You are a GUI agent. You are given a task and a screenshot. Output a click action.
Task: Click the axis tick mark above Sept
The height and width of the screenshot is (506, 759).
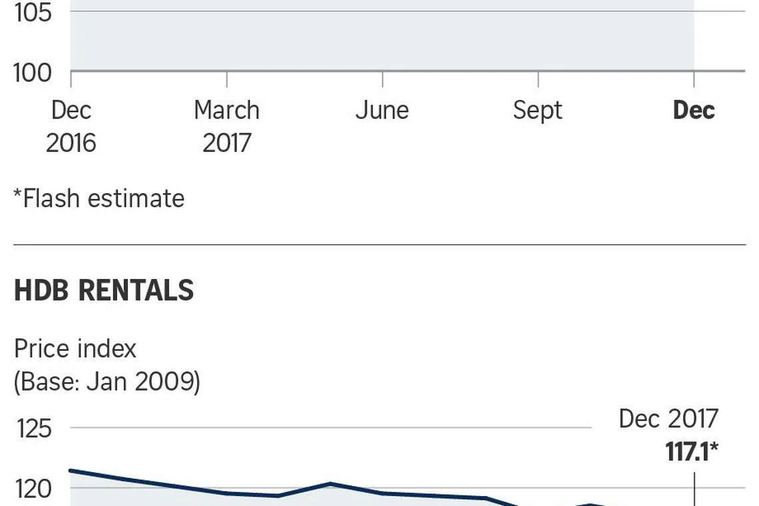click(538, 79)
